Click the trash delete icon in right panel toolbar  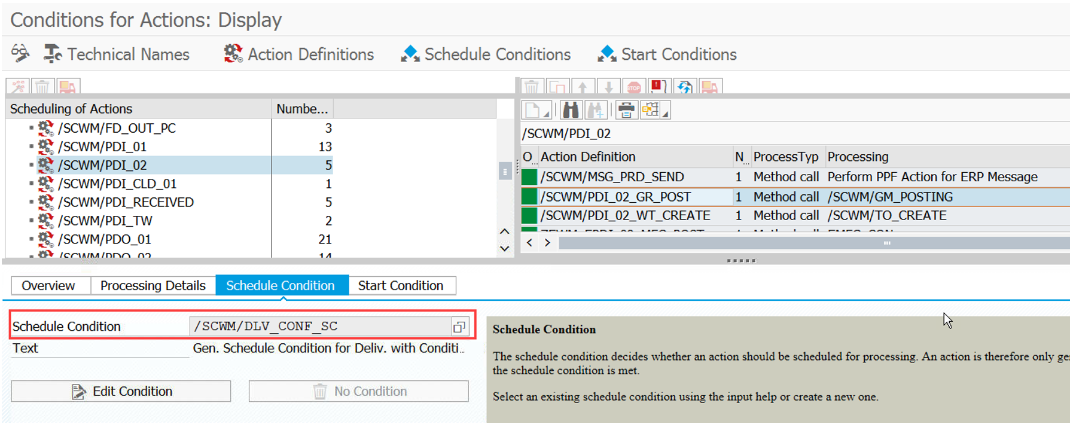532,87
